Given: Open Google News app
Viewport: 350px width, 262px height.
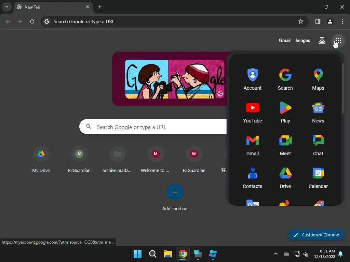Looking at the screenshot, I should [318, 112].
